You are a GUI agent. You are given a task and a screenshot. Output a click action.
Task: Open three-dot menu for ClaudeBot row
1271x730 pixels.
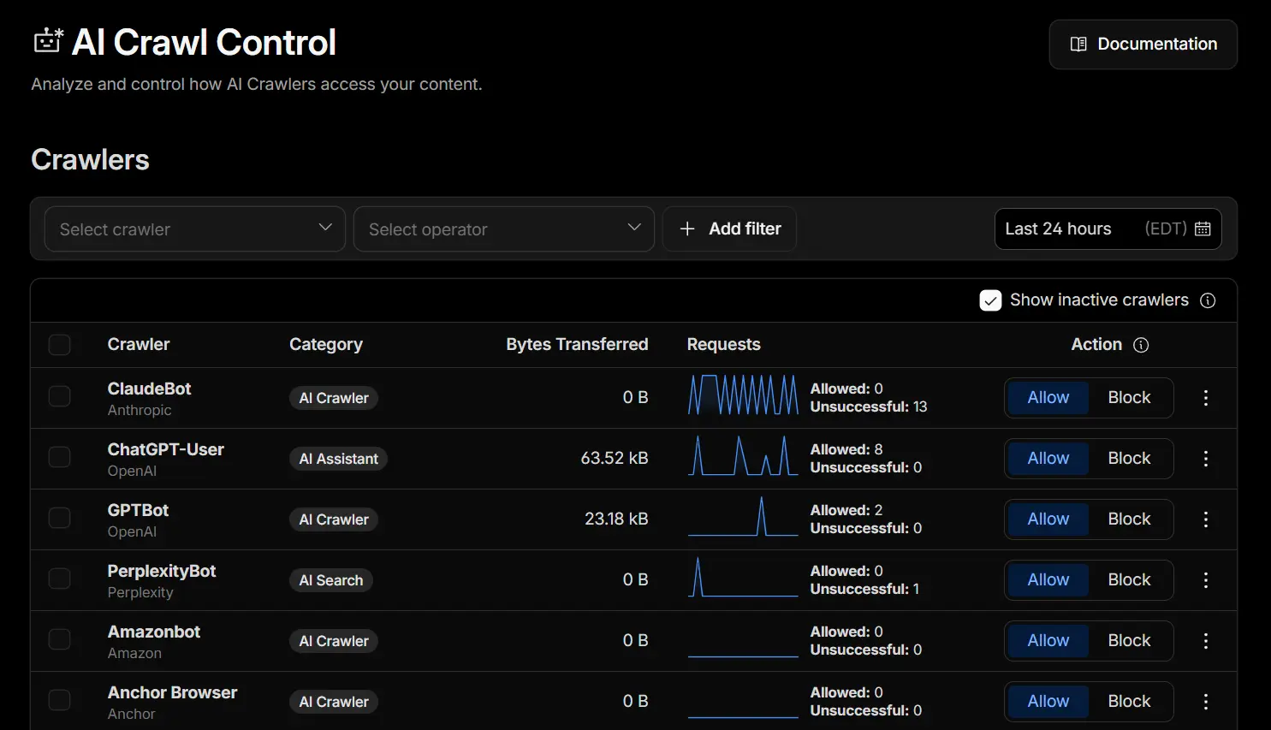click(1206, 398)
